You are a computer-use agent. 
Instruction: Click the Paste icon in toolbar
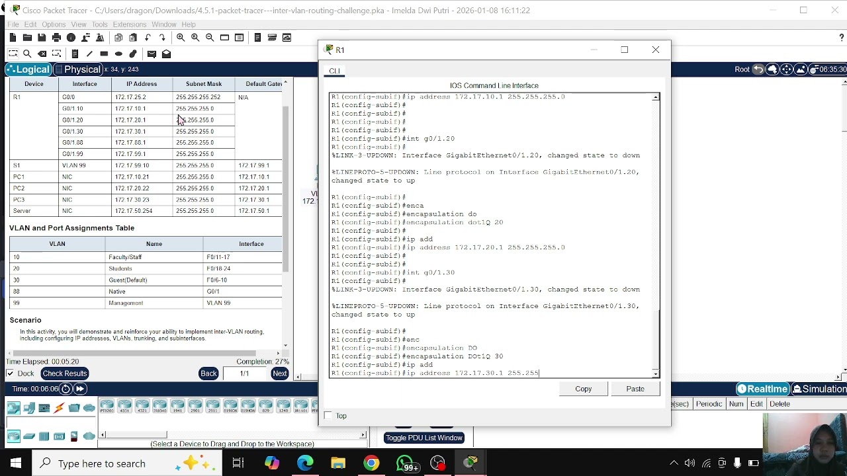[133, 38]
